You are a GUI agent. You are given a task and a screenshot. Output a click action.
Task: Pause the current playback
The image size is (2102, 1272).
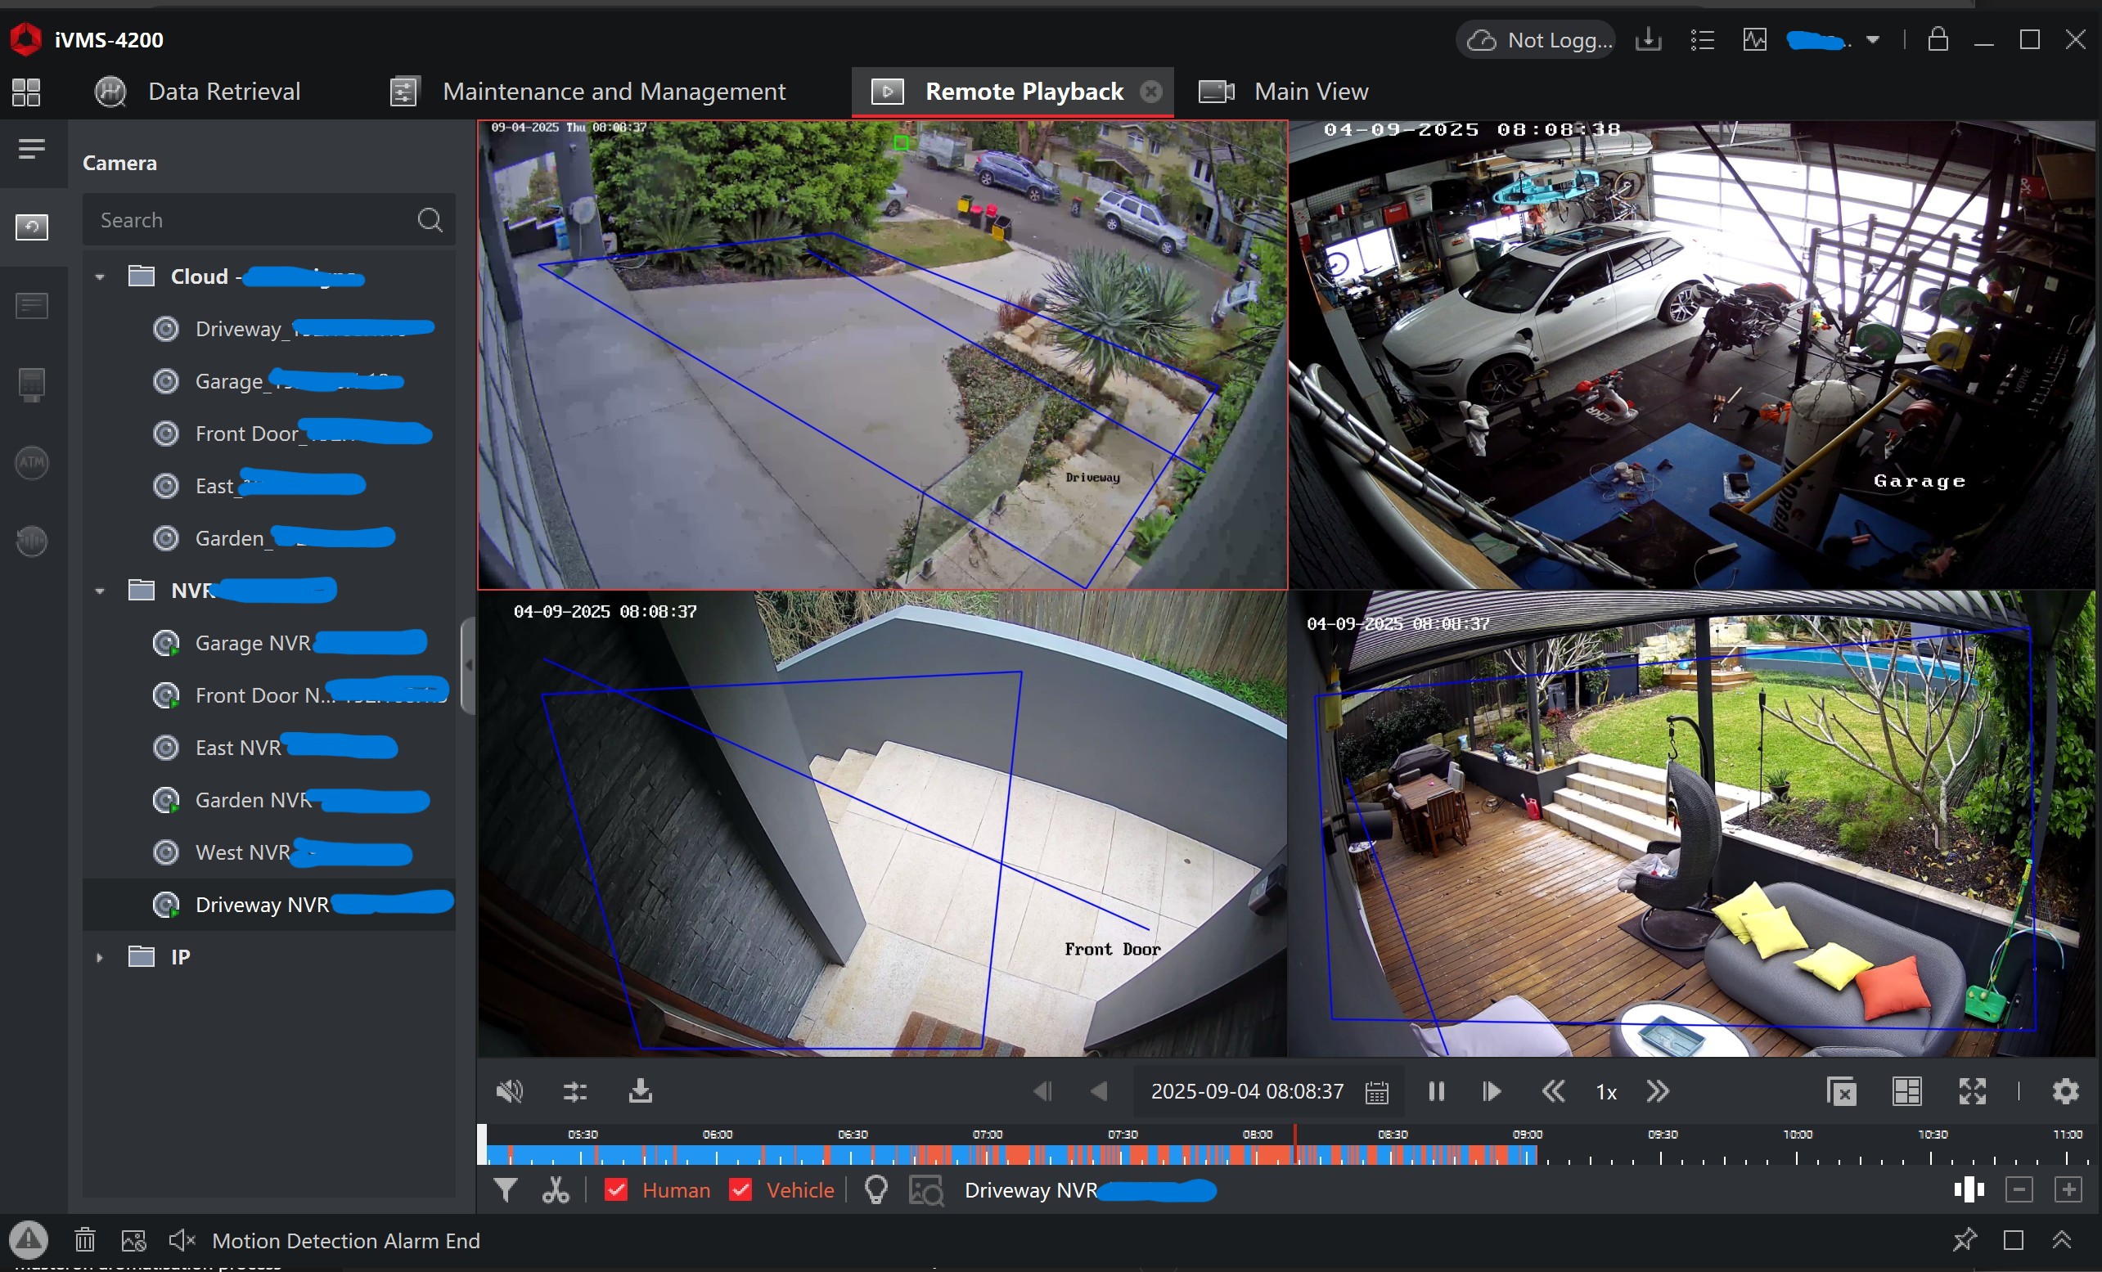[x=1437, y=1091]
